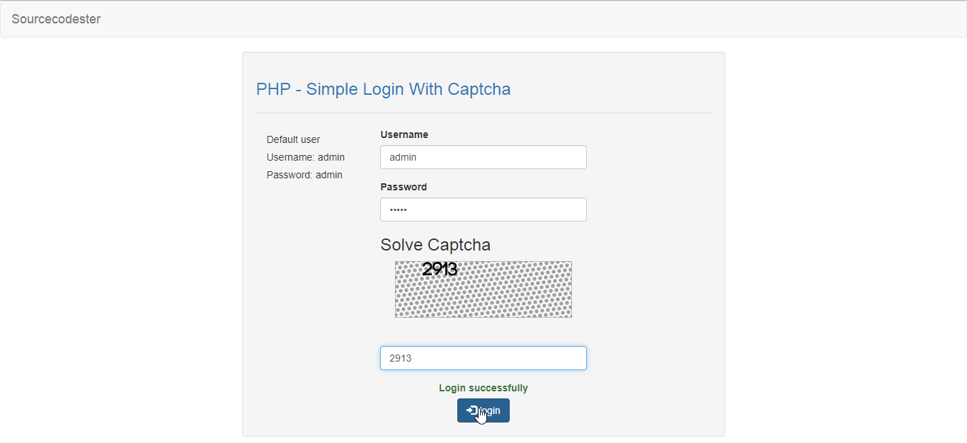Click the Login successfully message
This screenshot has height=443, width=967.
[x=483, y=388]
